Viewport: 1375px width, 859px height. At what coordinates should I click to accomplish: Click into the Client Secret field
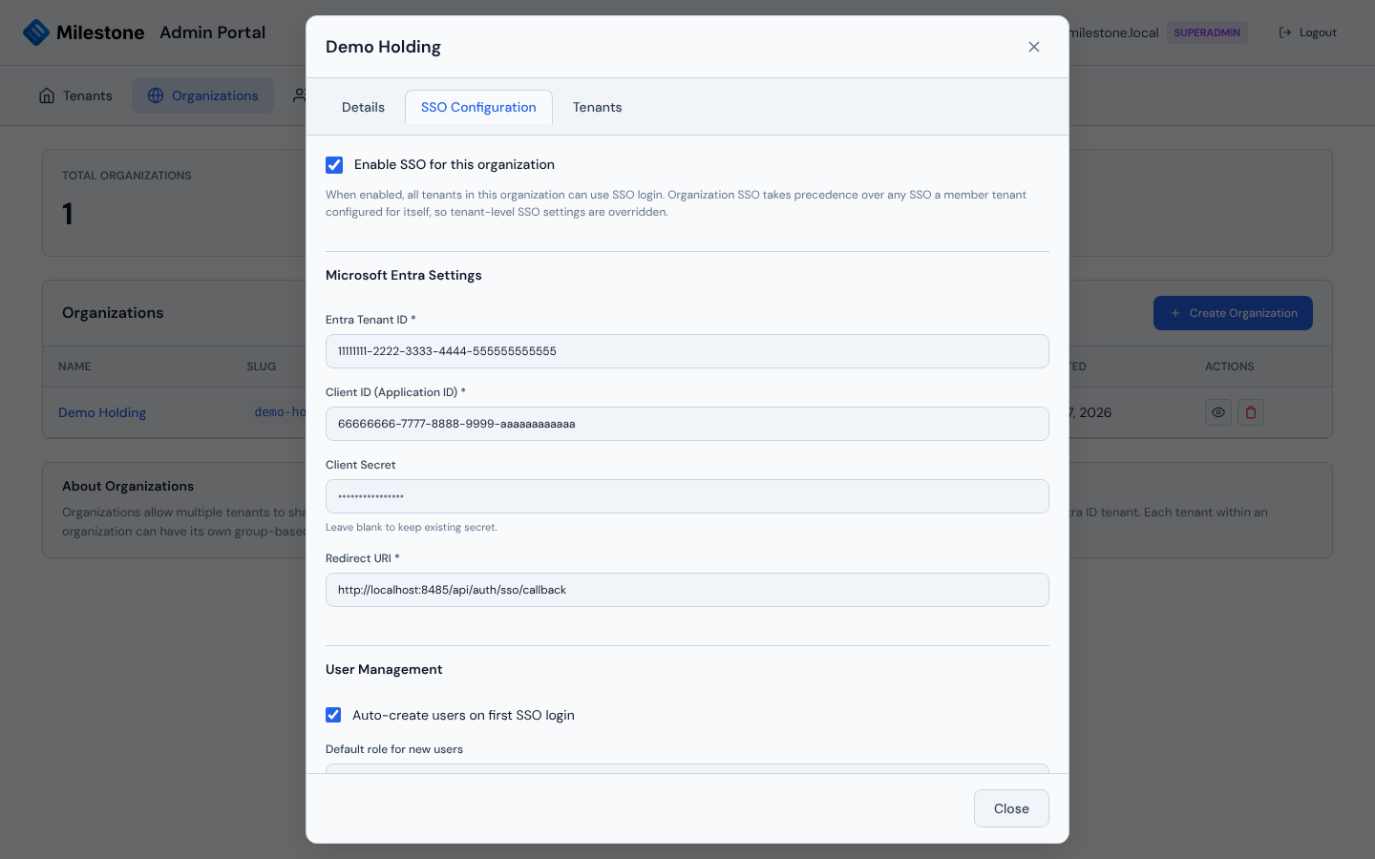pyautogui.click(x=687, y=496)
